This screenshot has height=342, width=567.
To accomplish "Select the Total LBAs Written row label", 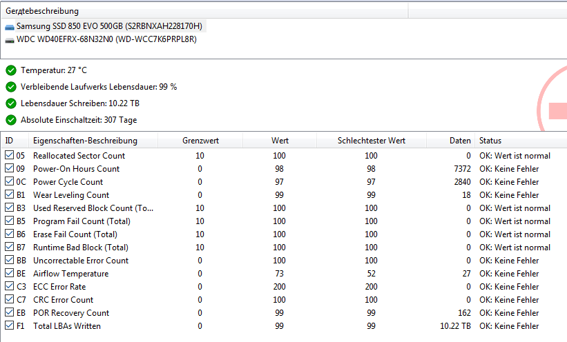I will (x=67, y=326).
